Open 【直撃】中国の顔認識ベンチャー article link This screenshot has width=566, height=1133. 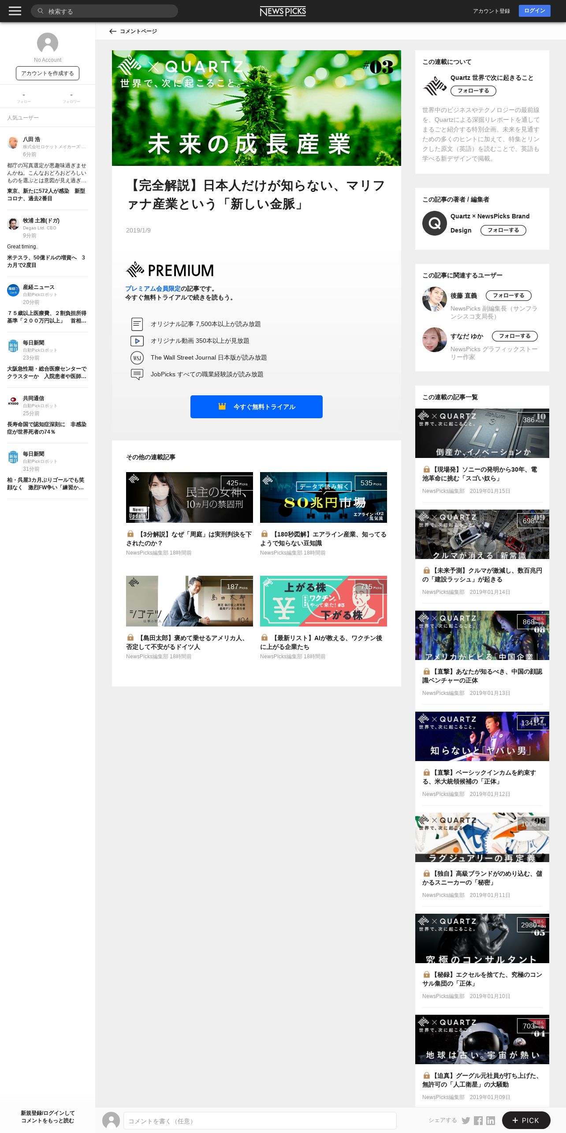pyautogui.click(x=482, y=676)
